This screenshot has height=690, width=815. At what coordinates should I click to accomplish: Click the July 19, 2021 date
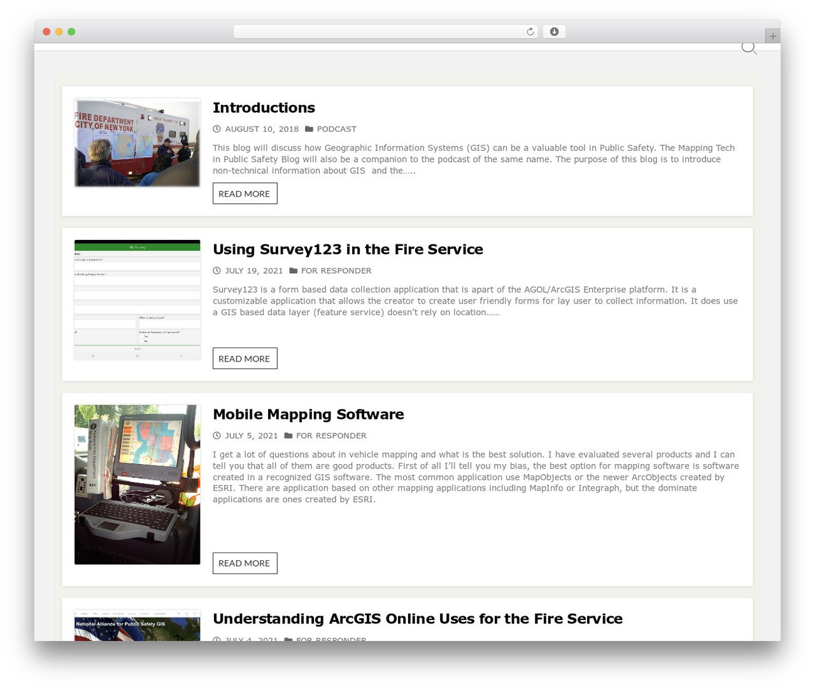(x=254, y=271)
